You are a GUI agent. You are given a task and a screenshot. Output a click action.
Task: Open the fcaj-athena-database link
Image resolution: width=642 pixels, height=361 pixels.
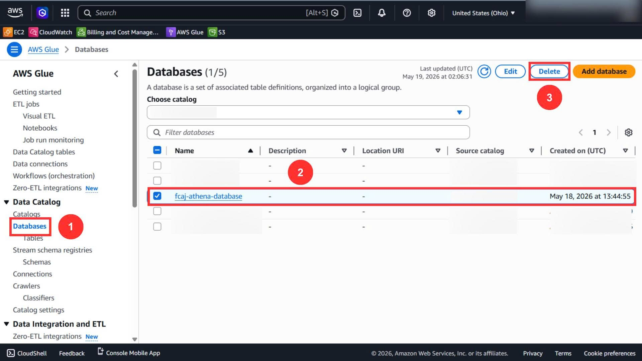point(208,196)
